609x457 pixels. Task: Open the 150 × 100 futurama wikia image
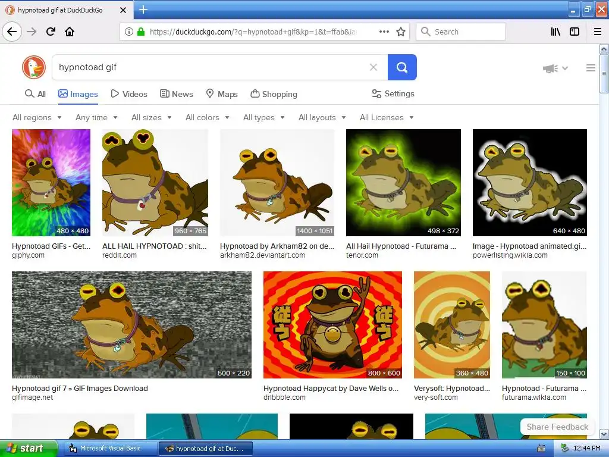coord(544,325)
